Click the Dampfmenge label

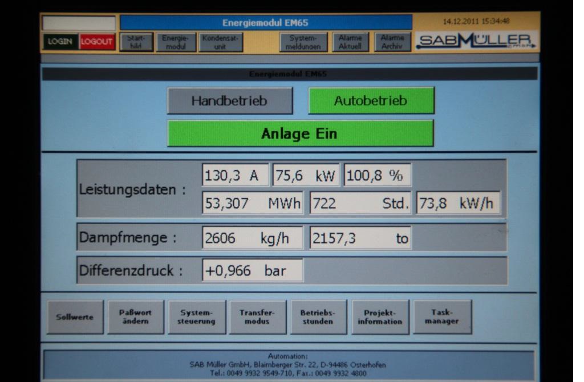click(x=128, y=238)
